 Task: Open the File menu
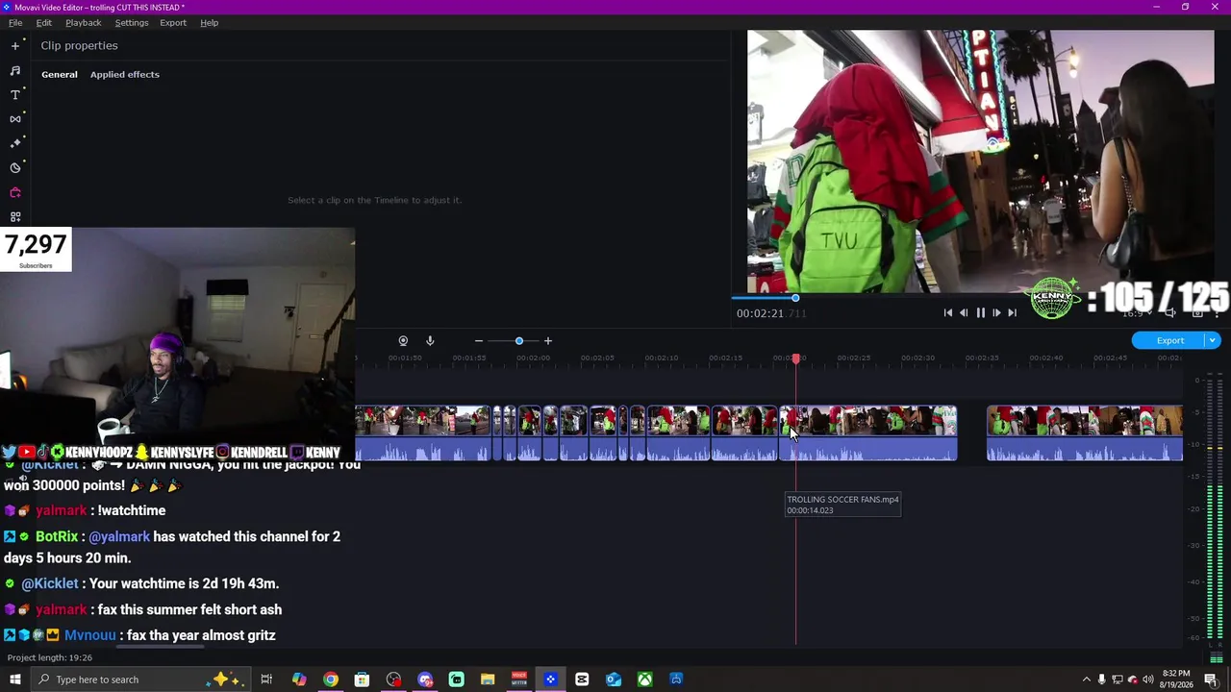pos(15,22)
